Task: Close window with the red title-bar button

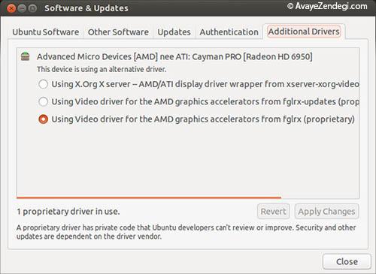Action: [11, 8]
